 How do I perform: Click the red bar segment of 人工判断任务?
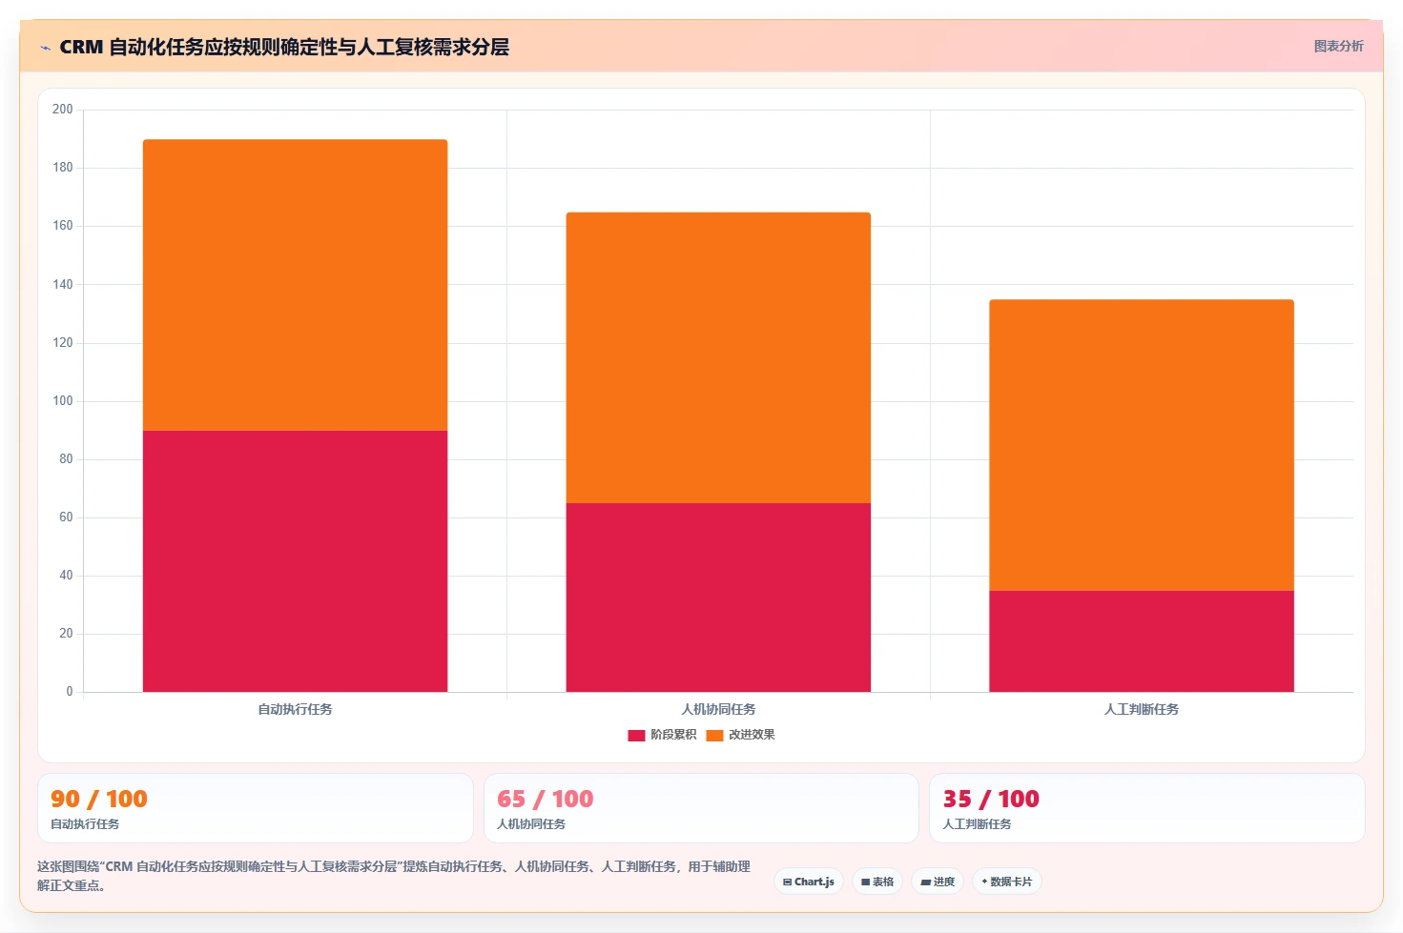pyautogui.click(x=1142, y=641)
